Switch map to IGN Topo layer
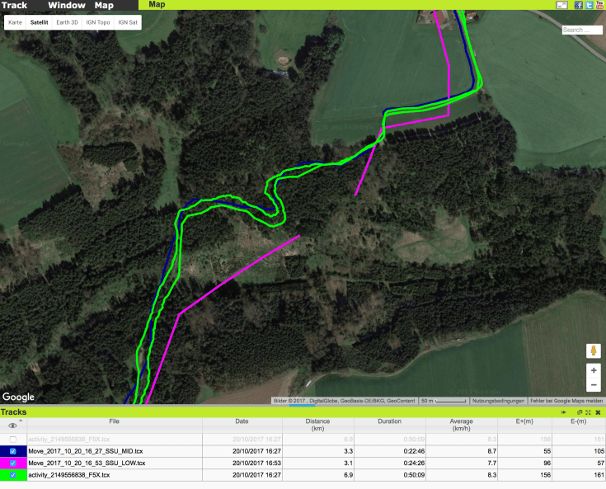Viewport: 606px width, 489px height. coord(98,22)
